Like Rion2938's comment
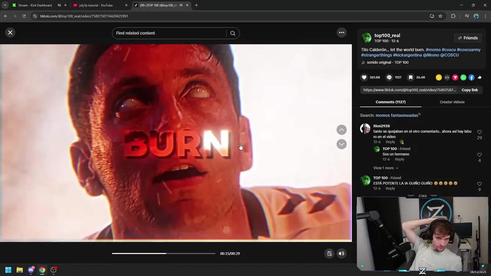This screenshot has height=276, width=491. pos(479,132)
